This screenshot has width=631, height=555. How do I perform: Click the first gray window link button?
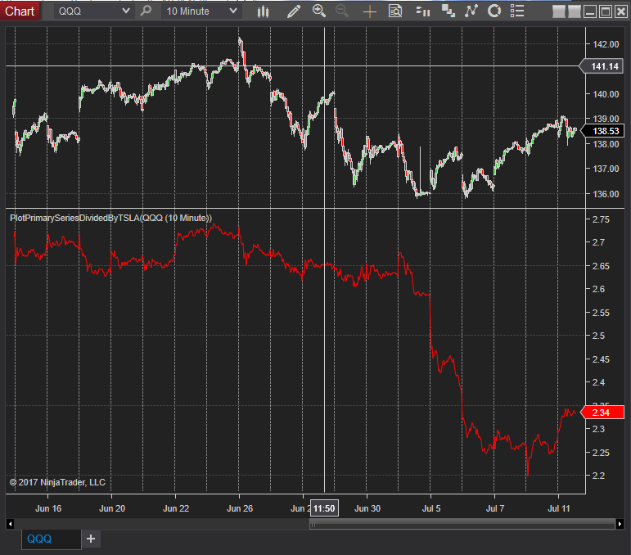[558, 11]
